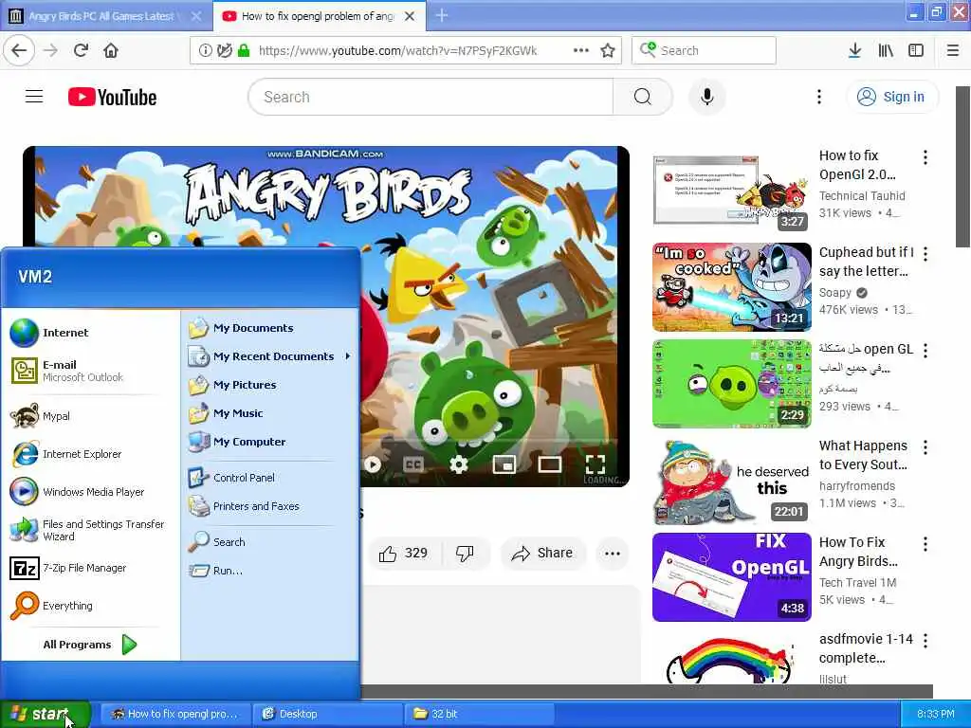
Task: Go to YouTube home via logo
Action: click(x=112, y=98)
